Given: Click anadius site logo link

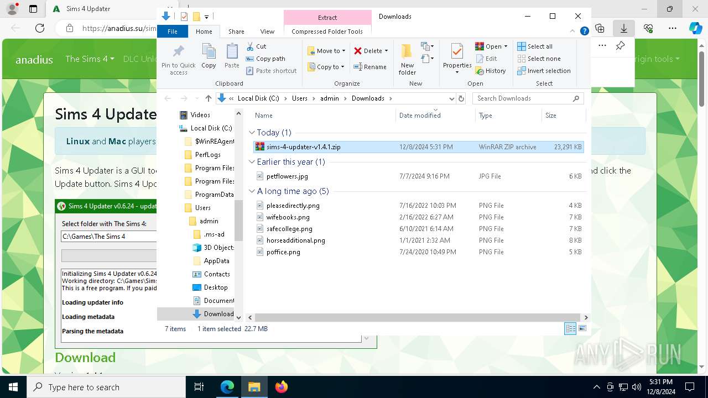Looking at the screenshot, I should tap(34, 60).
